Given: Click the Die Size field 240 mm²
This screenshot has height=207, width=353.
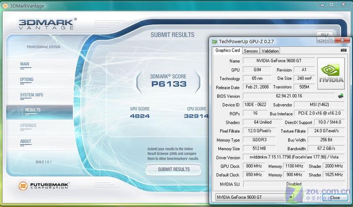Looking at the screenshot, I should click(304, 78).
